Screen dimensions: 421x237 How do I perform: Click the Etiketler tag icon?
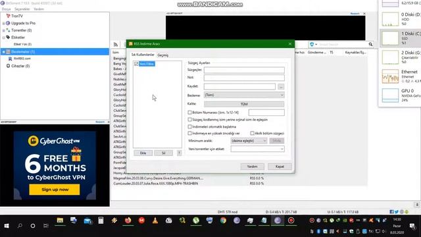coord(8,38)
